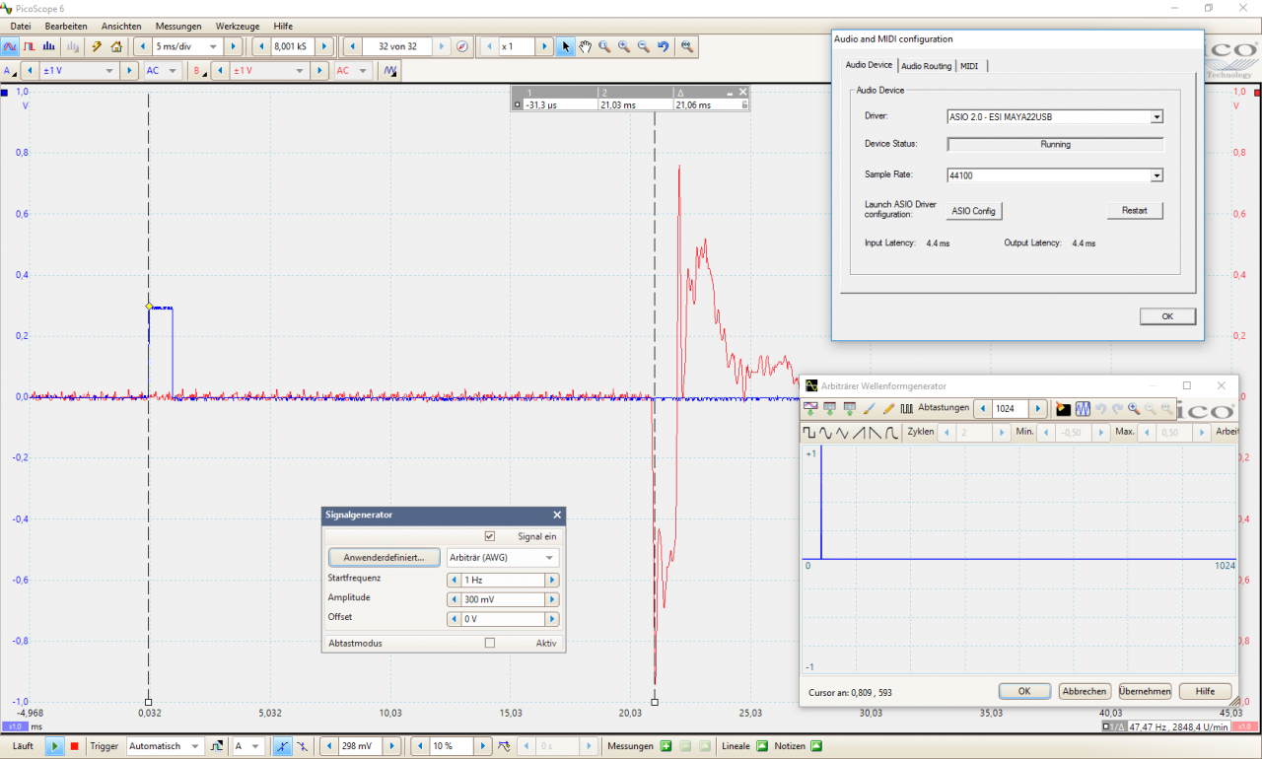
Task: Click the Hilfe button in waveform generator
Action: click(x=1205, y=691)
